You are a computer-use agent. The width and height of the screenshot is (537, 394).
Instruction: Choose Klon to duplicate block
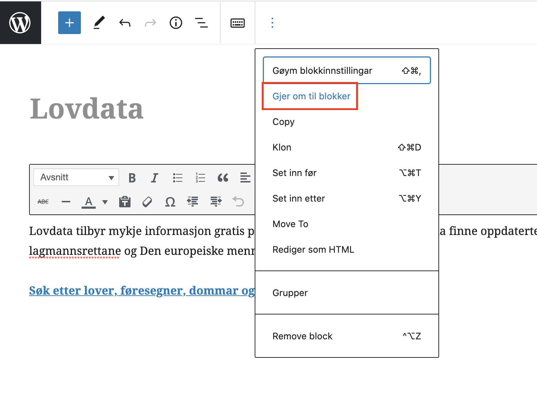(347, 147)
